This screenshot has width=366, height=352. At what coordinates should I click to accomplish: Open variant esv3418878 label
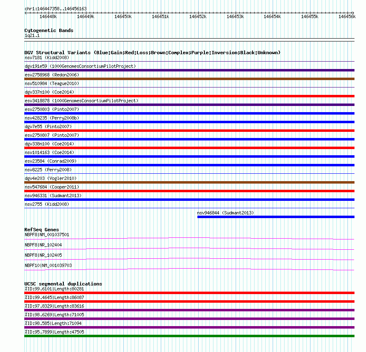81,101
